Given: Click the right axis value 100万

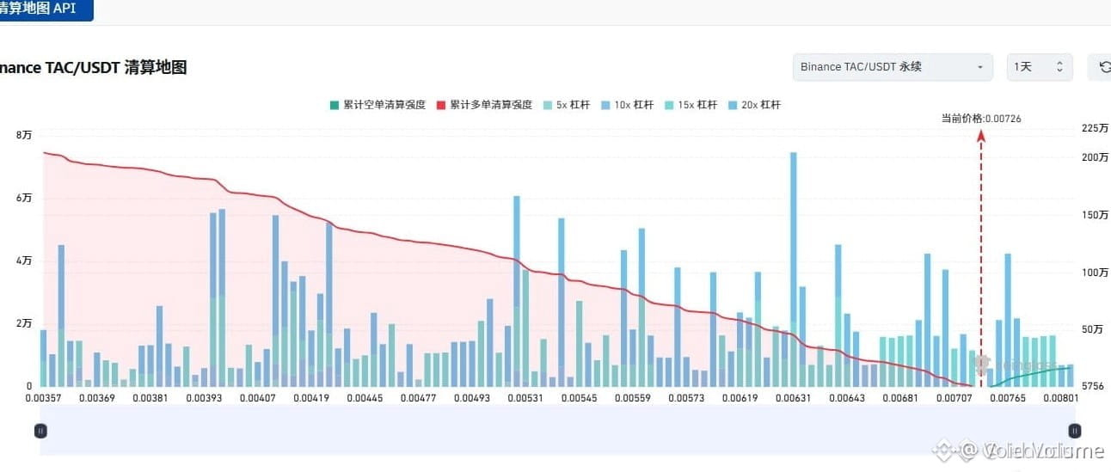Looking at the screenshot, I should tap(1094, 272).
